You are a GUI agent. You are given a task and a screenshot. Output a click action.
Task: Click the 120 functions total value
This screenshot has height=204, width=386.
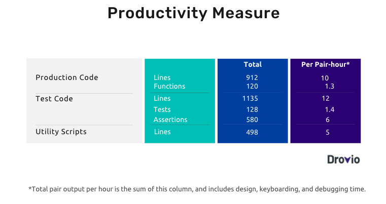(x=252, y=86)
